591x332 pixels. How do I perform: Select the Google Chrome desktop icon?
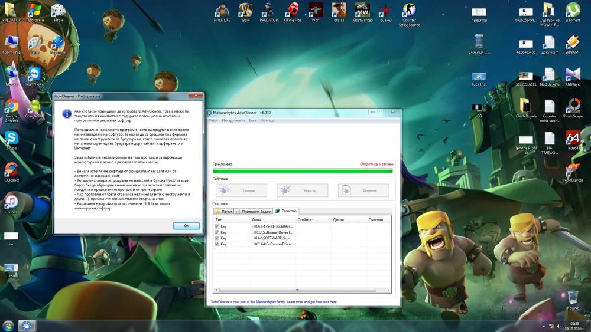11,111
